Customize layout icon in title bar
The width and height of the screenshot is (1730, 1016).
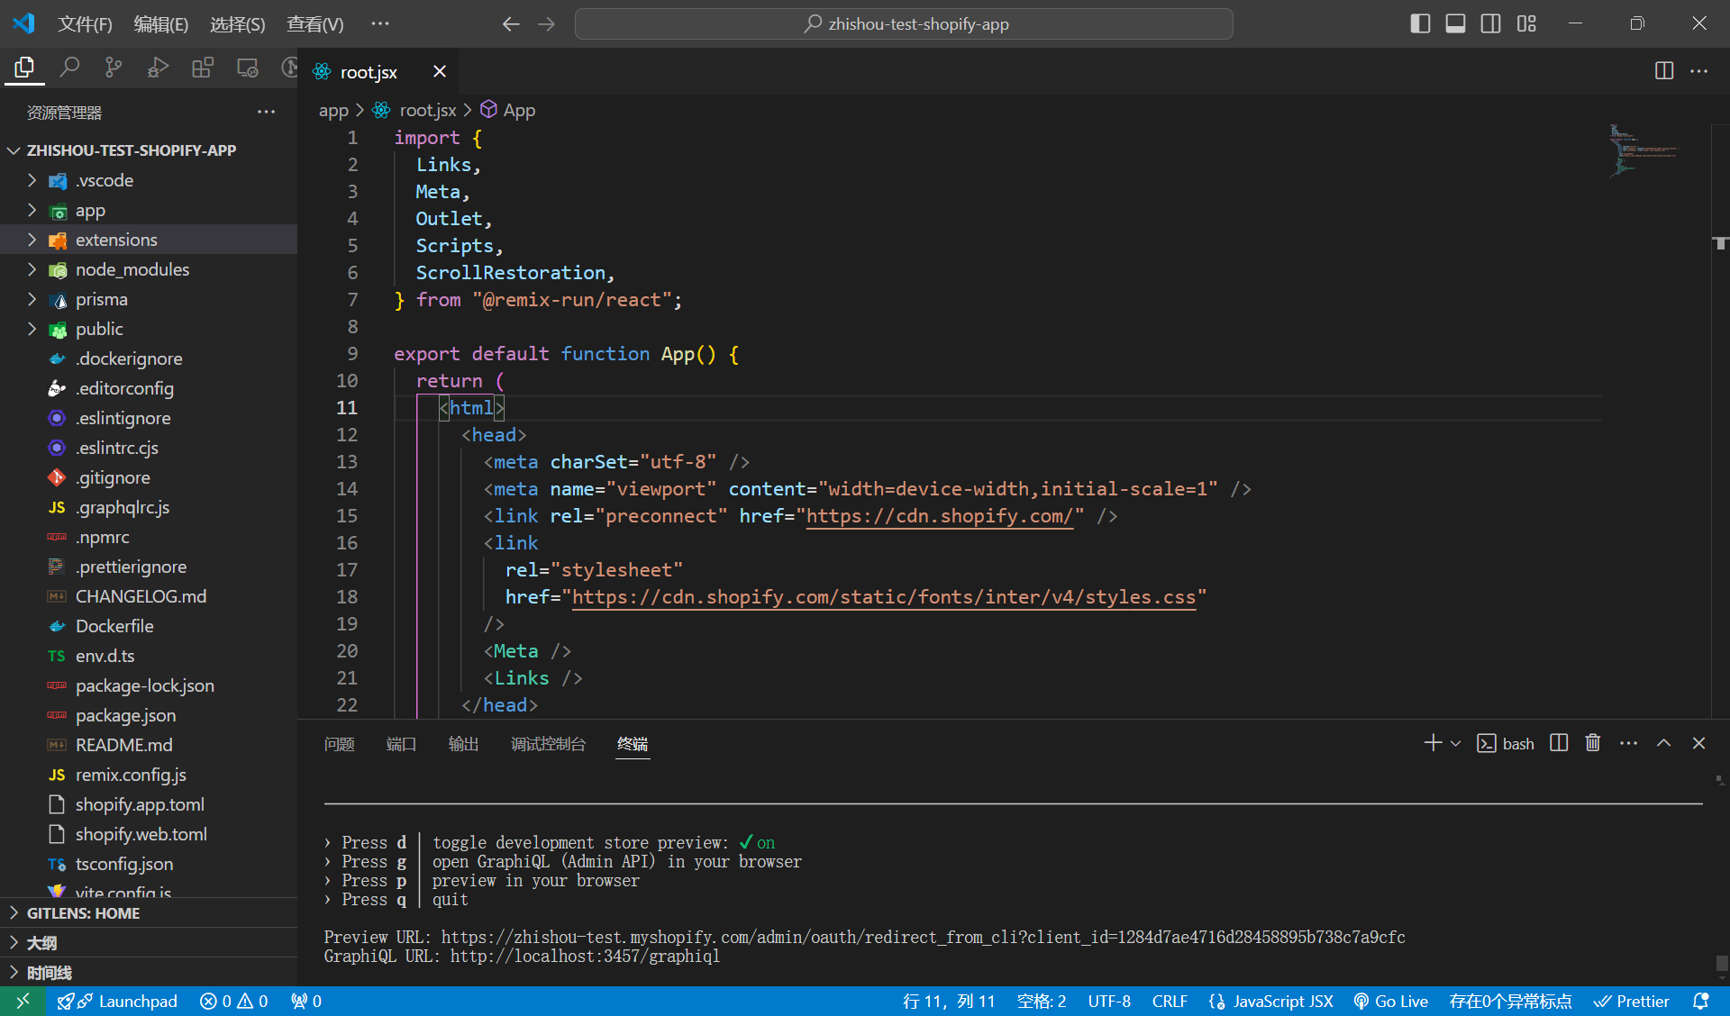[1526, 24]
